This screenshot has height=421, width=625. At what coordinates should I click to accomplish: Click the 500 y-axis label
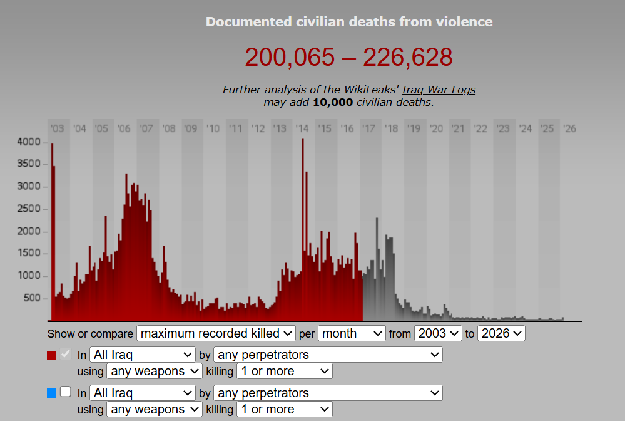tap(32, 298)
